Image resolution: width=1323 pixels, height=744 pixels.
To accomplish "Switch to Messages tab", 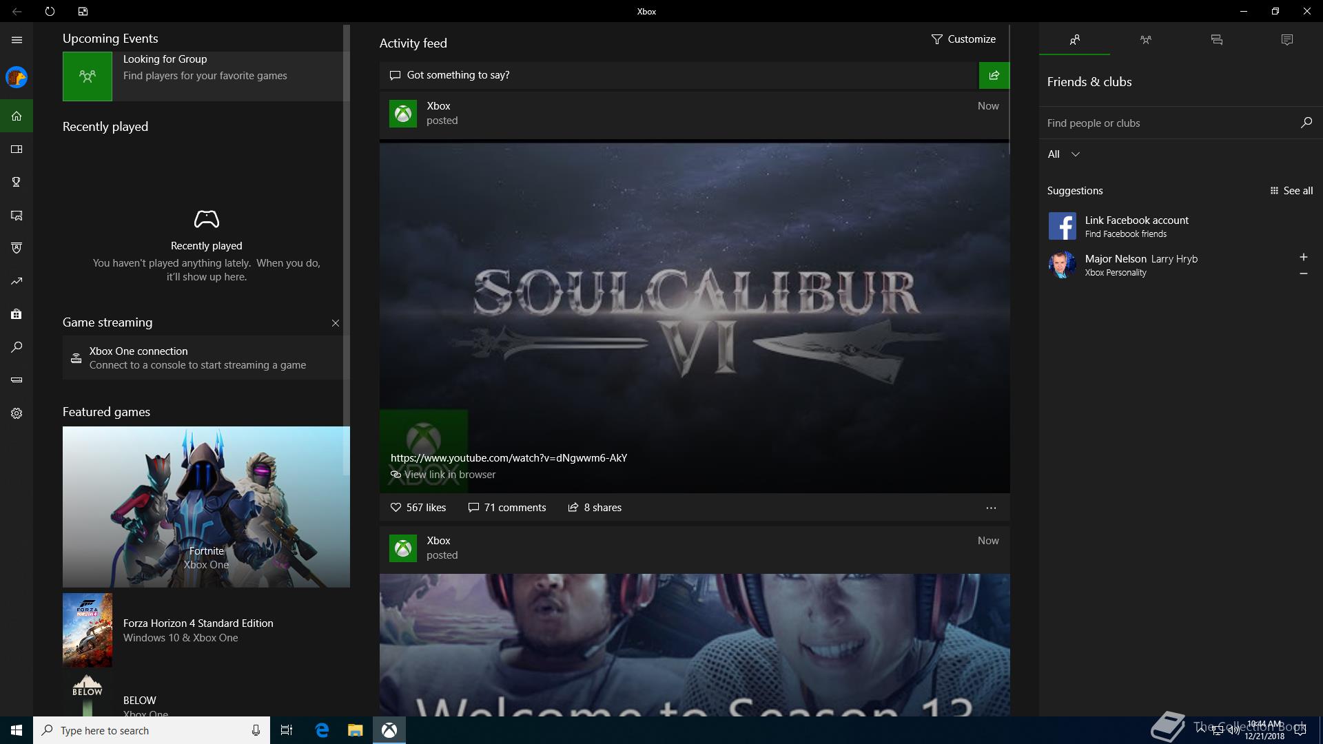I will click(1216, 39).
